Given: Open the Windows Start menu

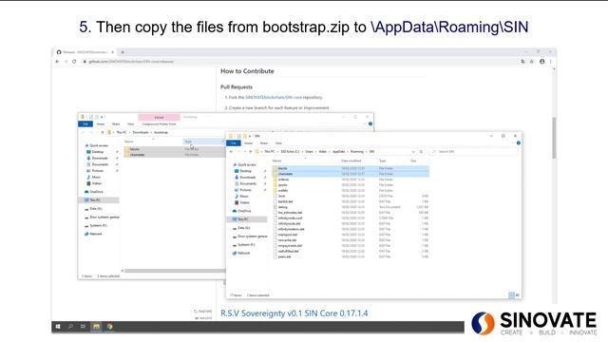Looking at the screenshot, I should tap(58, 327).
